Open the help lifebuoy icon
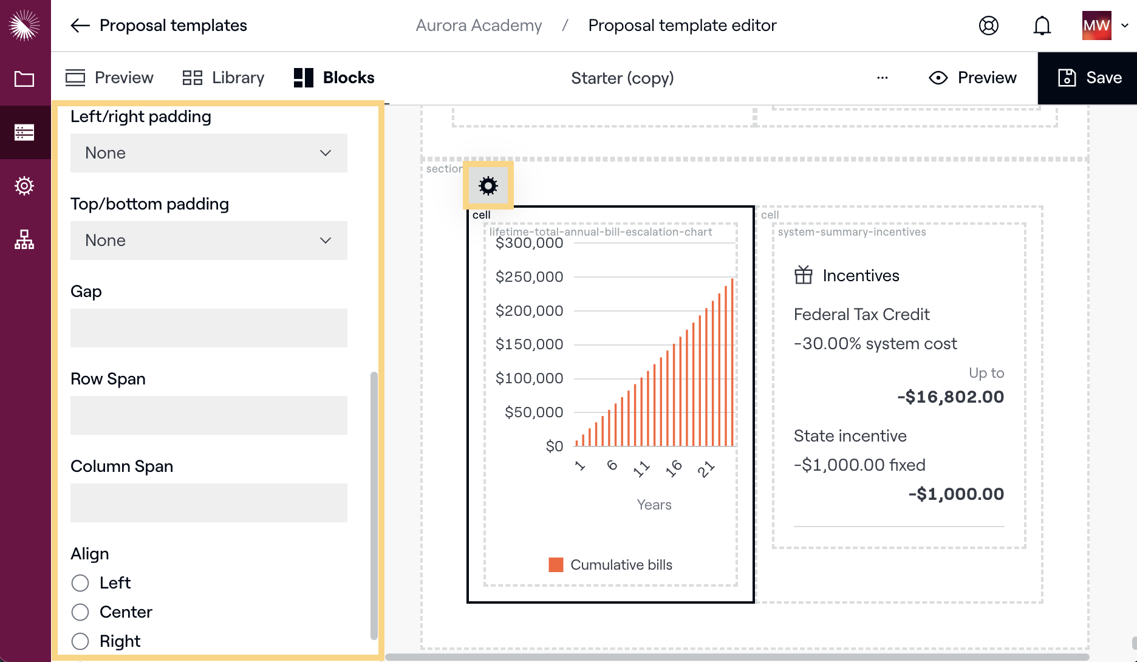 click(988, 26)
